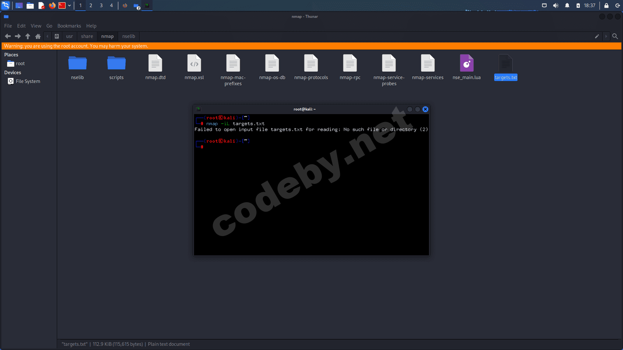Click the filesystem root path button
The width and height of the screenshot is (623, 350).
pos(57,36)
